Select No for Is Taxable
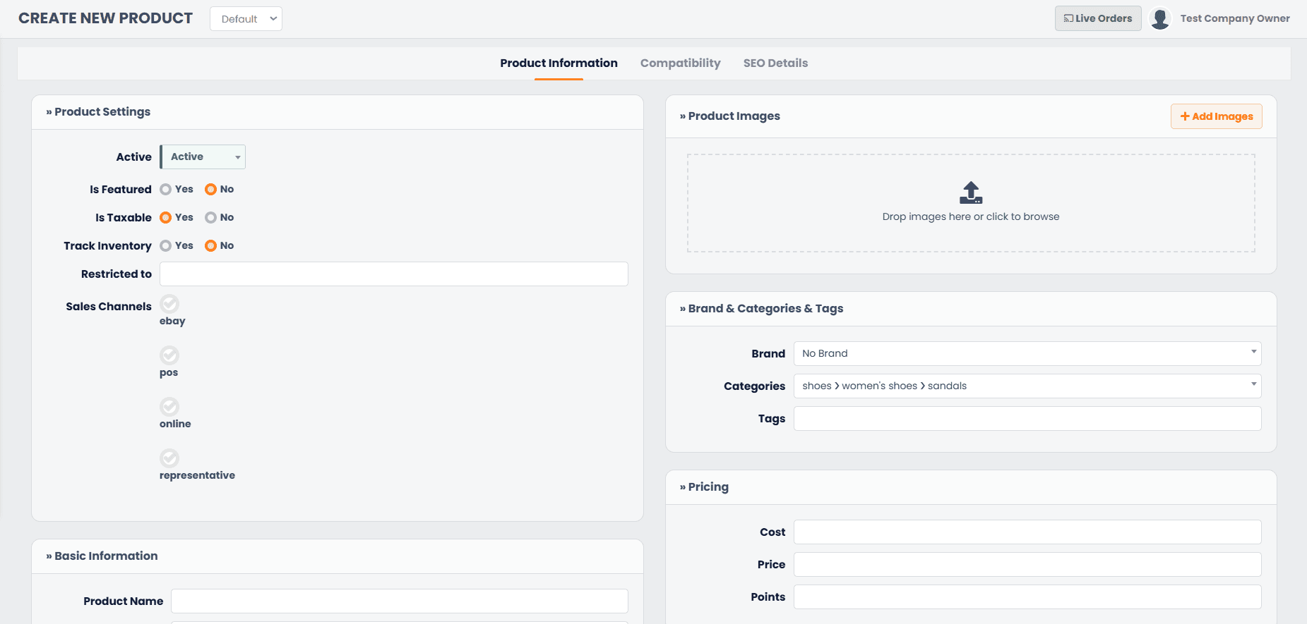Image resolution: width=1307 pixels, height=624 pixels. coord(210,217)
